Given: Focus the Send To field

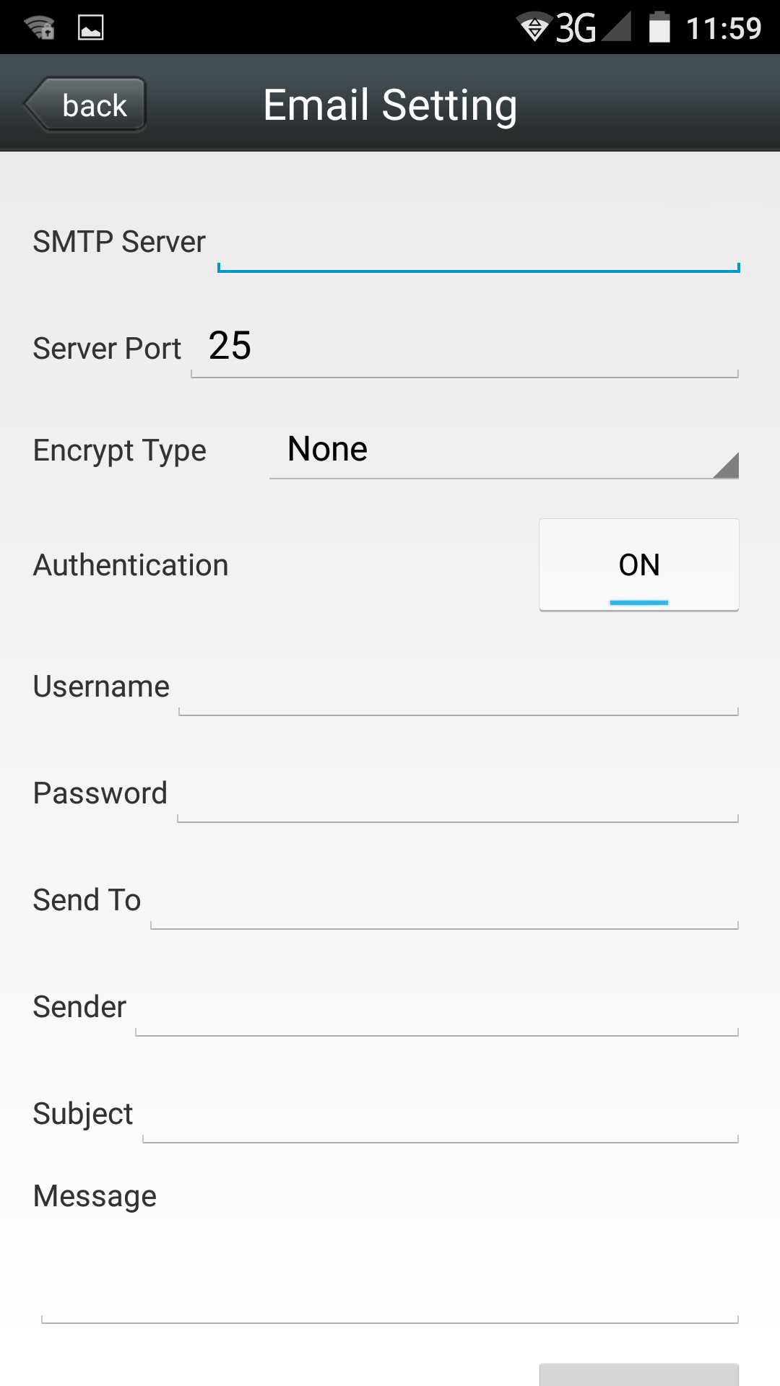Looking at the screenshot, I should pos(443,901).
